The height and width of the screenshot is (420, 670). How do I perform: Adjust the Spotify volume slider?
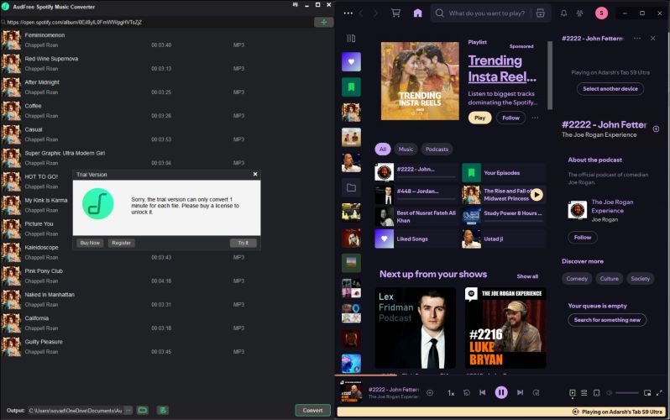627,392
